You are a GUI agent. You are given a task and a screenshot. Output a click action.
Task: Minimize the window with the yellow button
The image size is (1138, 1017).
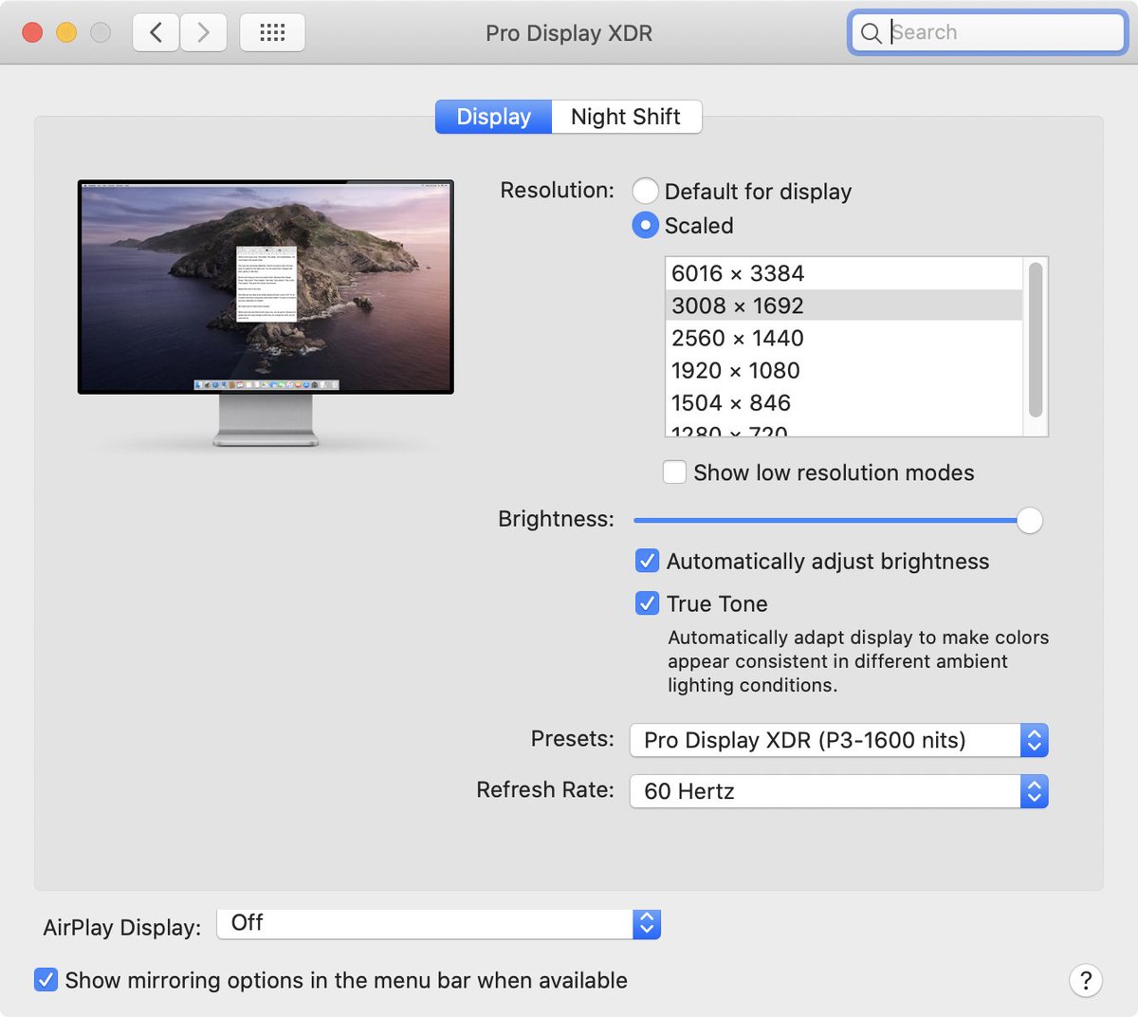point(66,32)
